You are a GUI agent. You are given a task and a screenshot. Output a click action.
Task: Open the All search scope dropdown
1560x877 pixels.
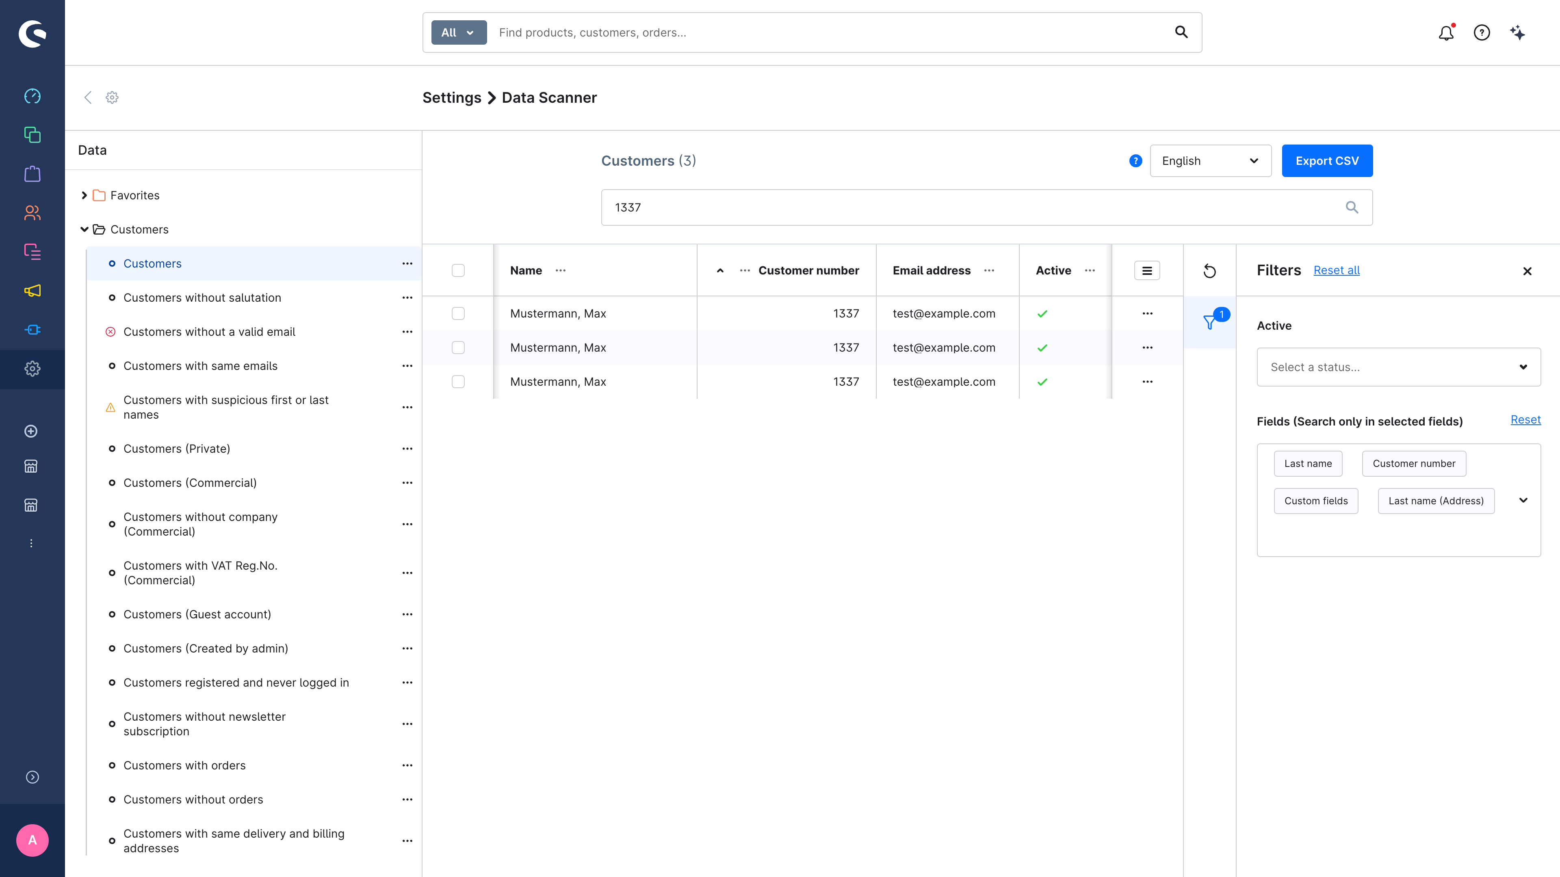[x=458, y=32]
